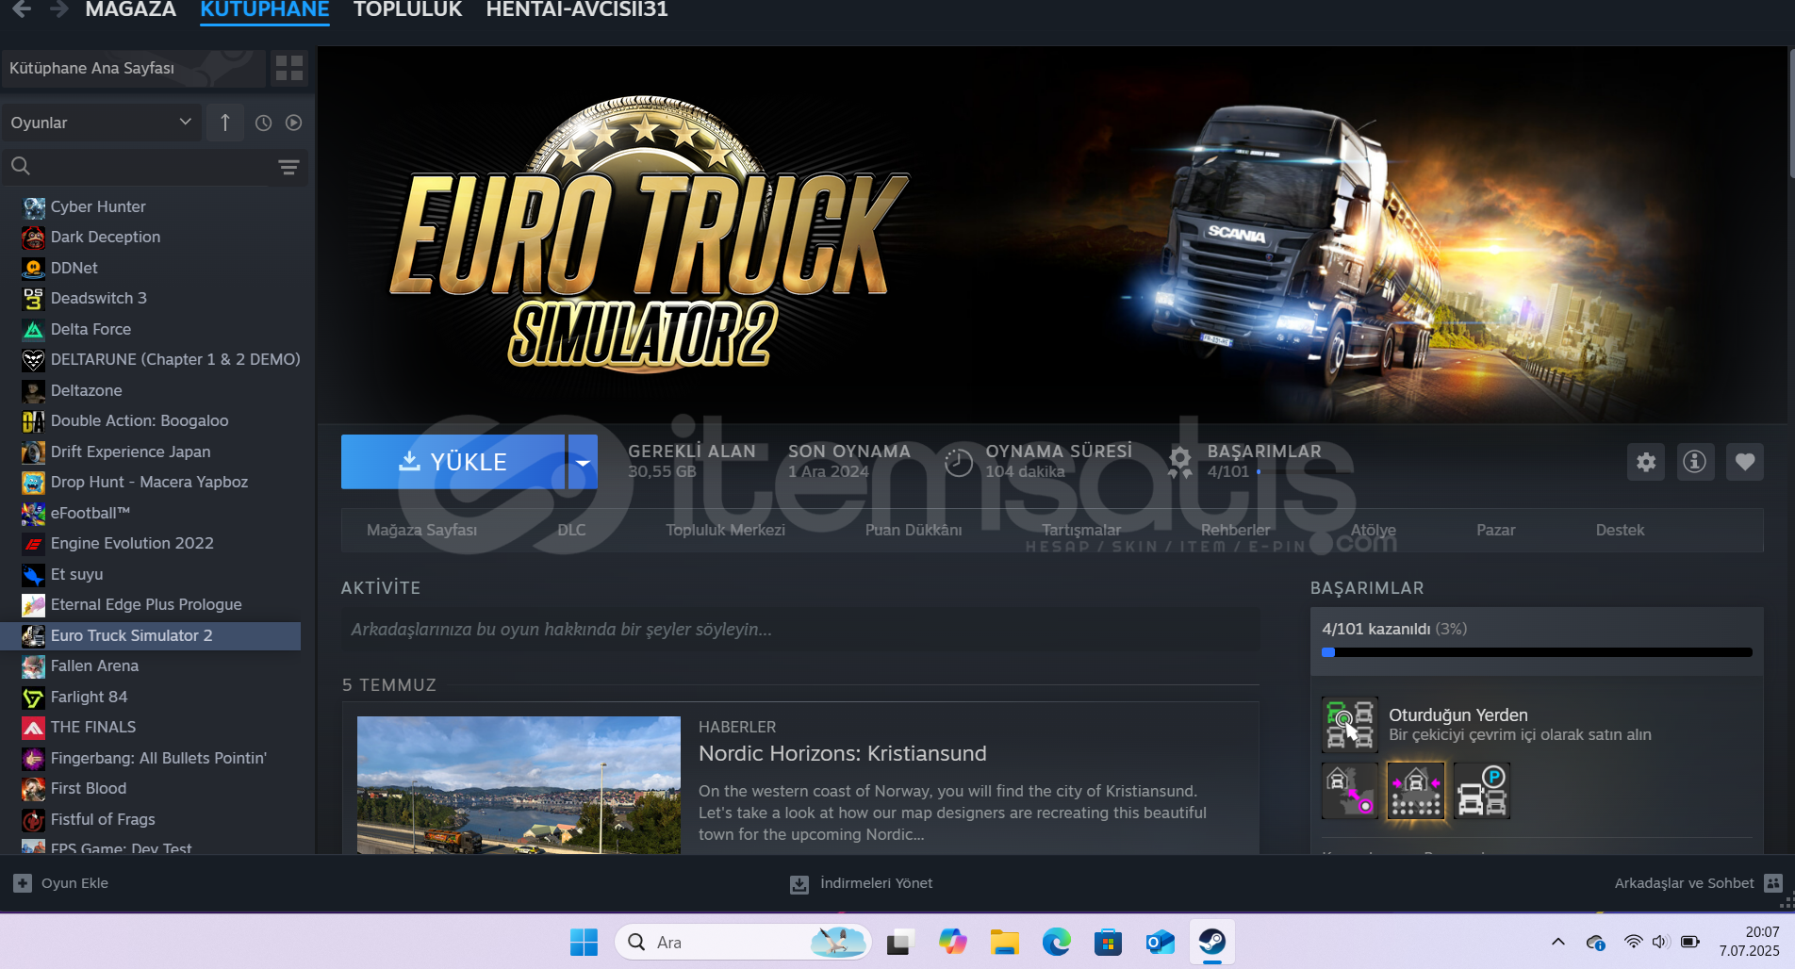Select the Oturduğun Yerden achievement icon

1349,724
